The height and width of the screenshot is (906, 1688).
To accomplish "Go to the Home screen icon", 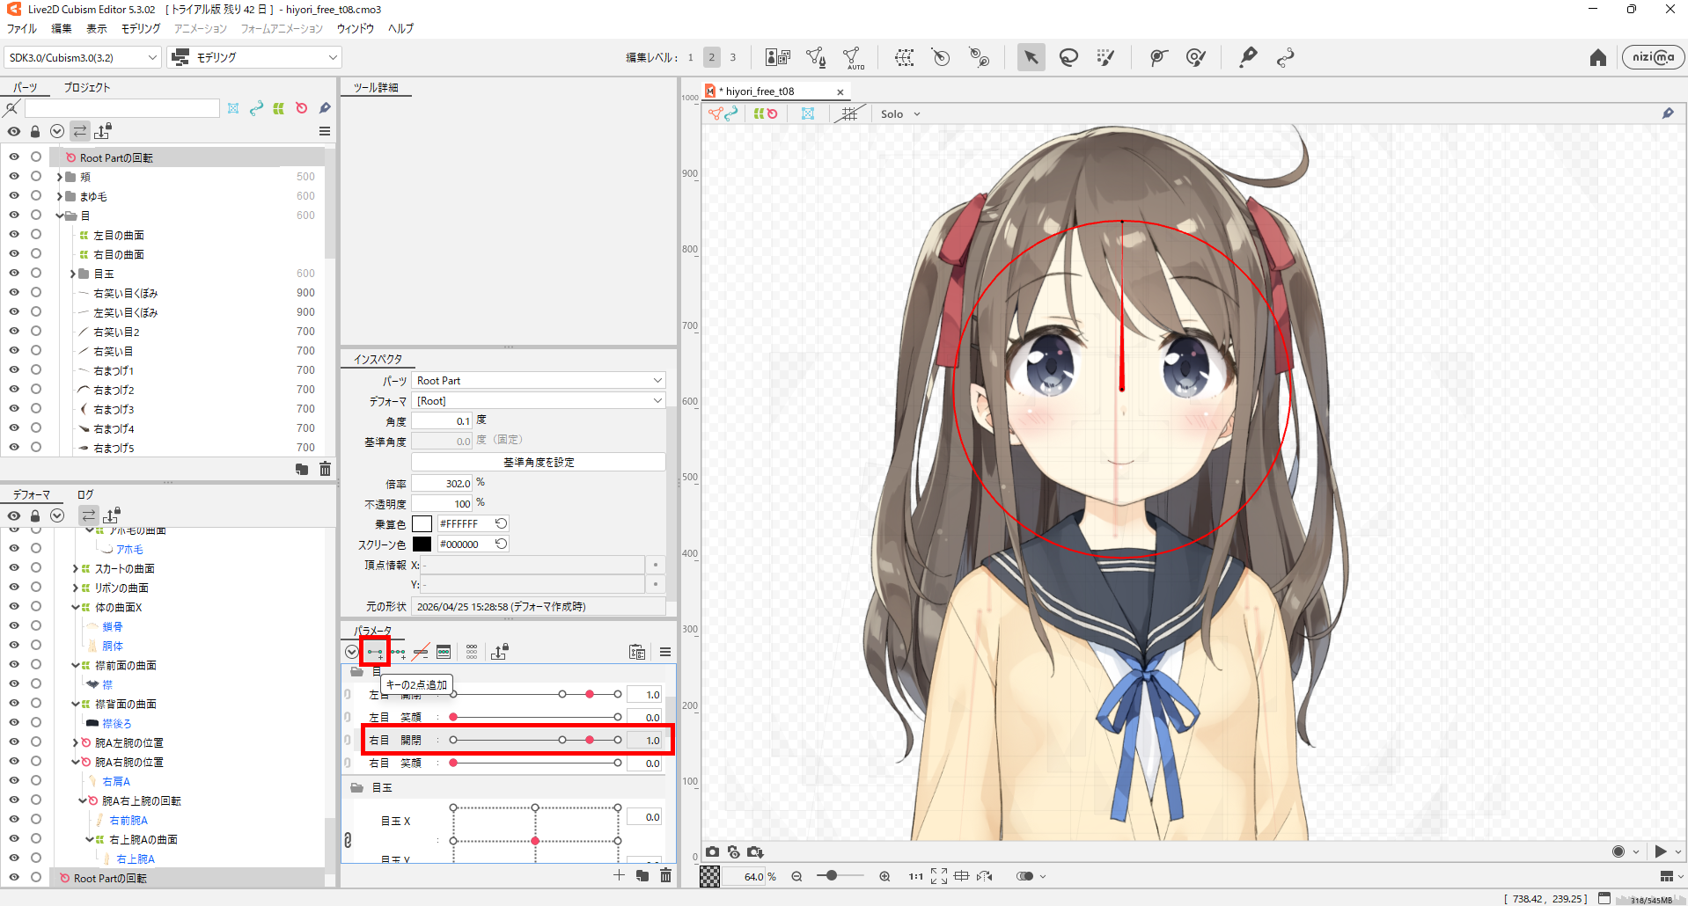I will click(x=1598, y=58).
